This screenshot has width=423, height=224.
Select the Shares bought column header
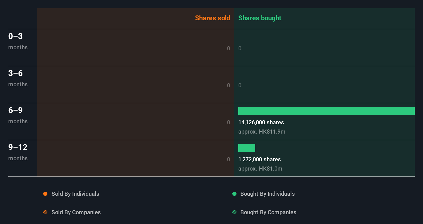260,18
